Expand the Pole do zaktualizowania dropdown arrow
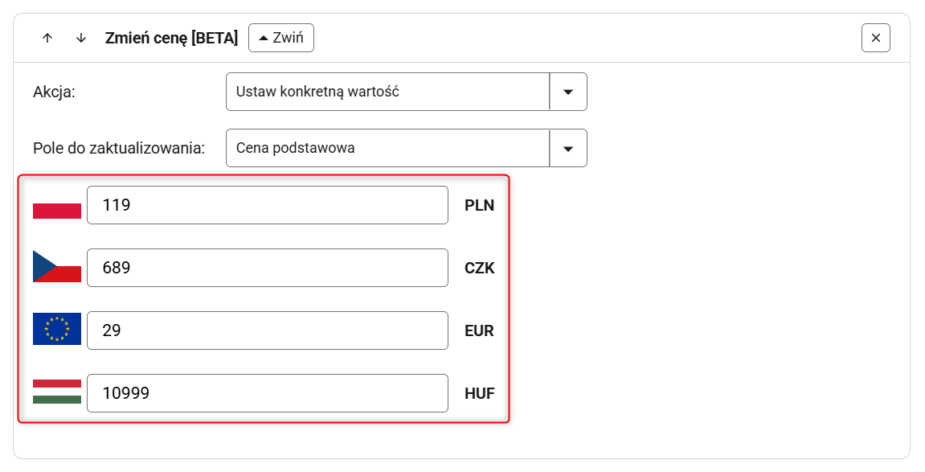 click(568, 148)
